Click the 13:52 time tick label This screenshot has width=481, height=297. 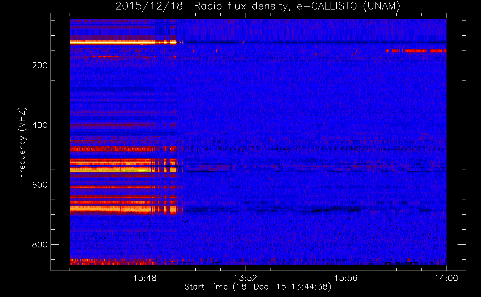point(246,278)
